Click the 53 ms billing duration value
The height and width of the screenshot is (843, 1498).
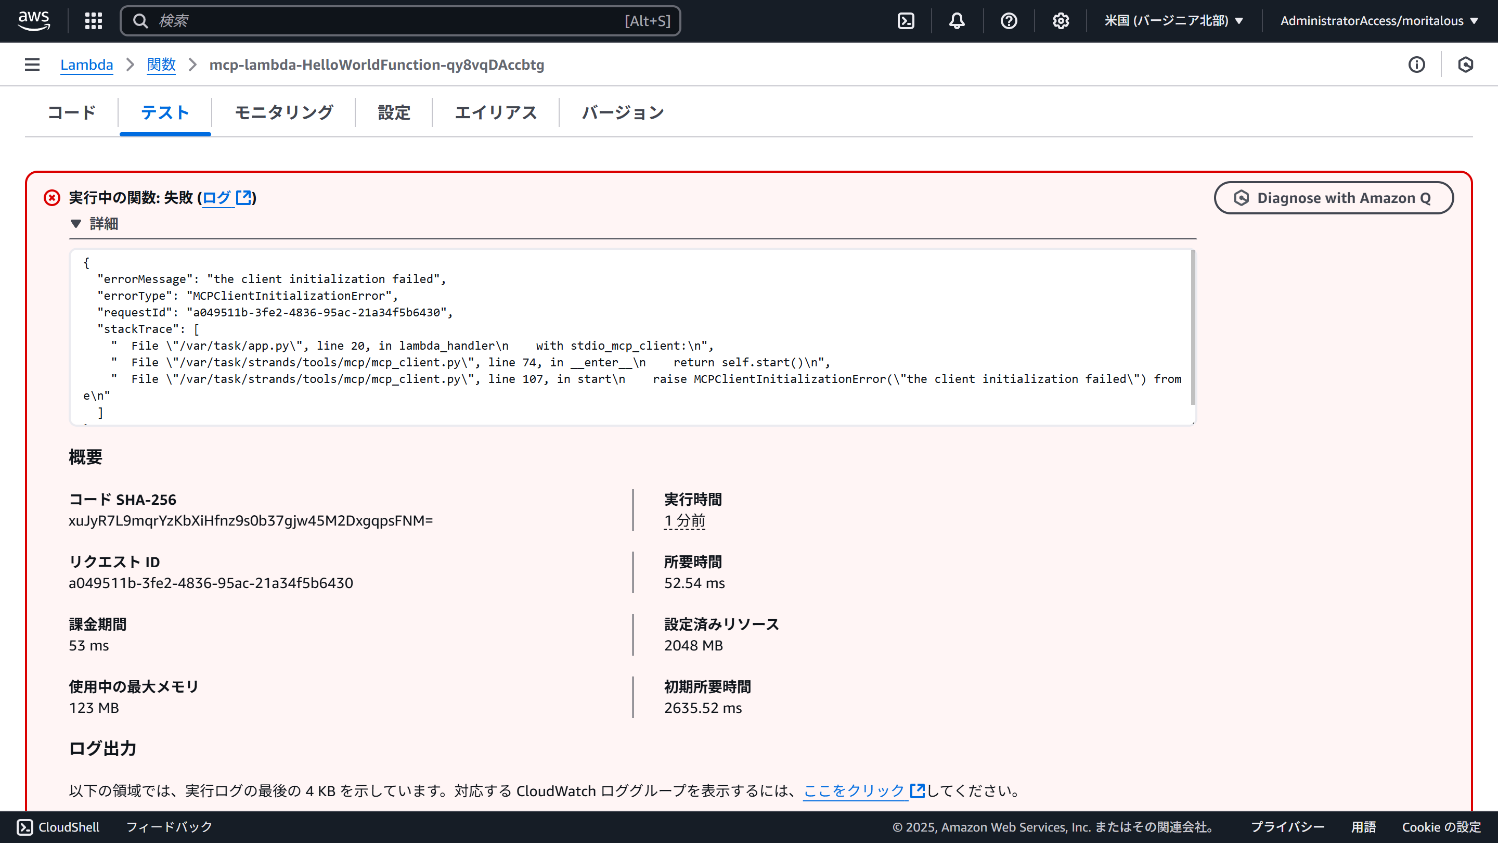pyautogui.click(x=88, y=645)
